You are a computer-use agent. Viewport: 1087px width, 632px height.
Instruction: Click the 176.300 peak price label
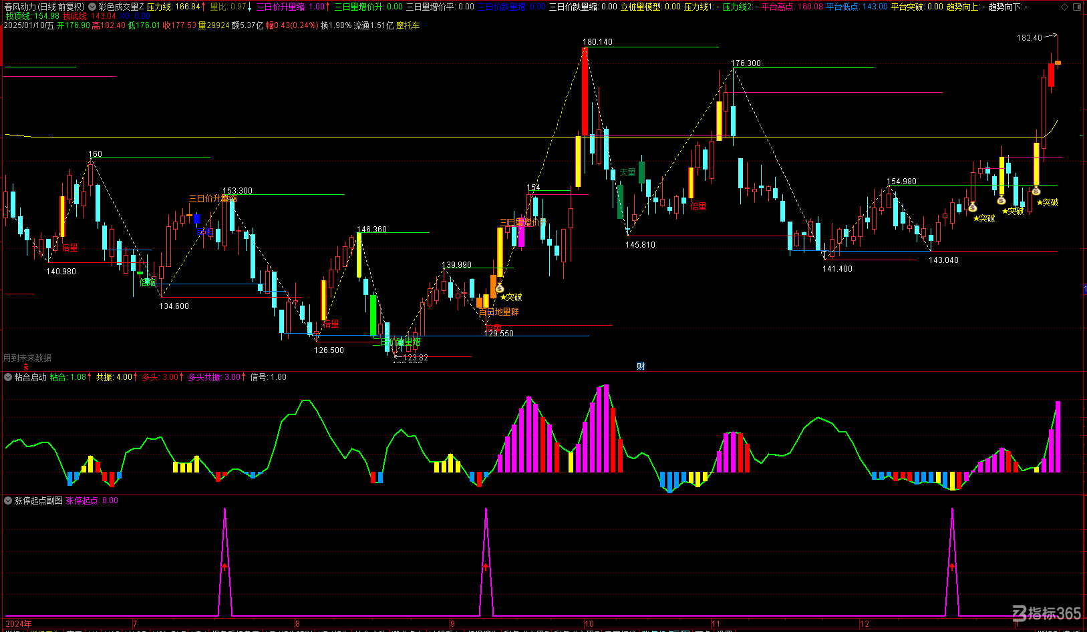click(x=746, y=63)
